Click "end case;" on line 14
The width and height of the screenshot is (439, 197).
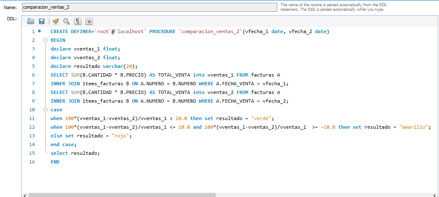(63, 144)
